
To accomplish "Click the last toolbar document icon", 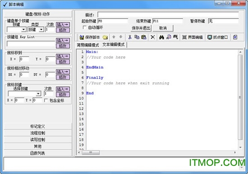I will pyautogui.click(x=235, y=37).
